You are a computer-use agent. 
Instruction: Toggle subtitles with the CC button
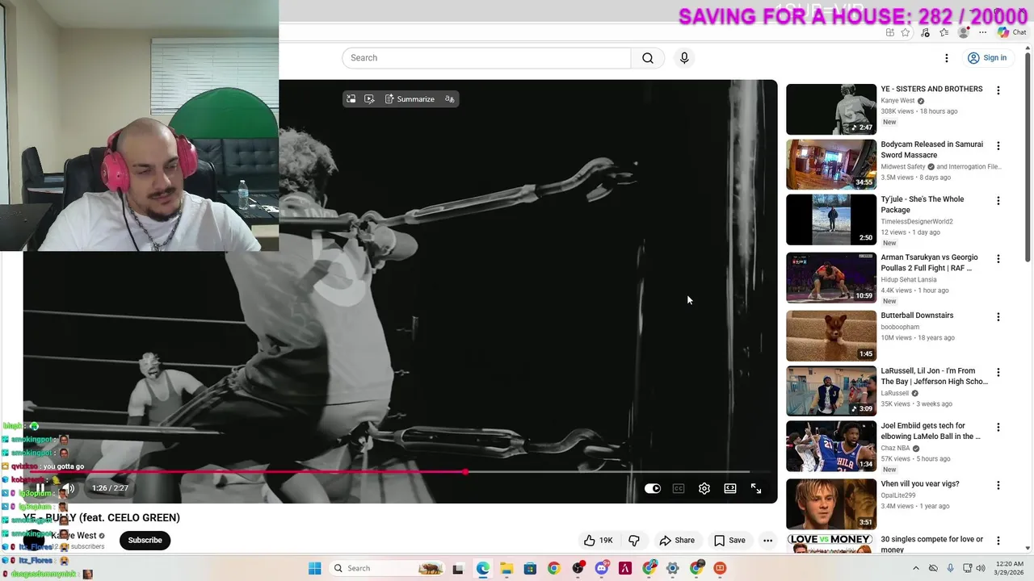(679, 488)
